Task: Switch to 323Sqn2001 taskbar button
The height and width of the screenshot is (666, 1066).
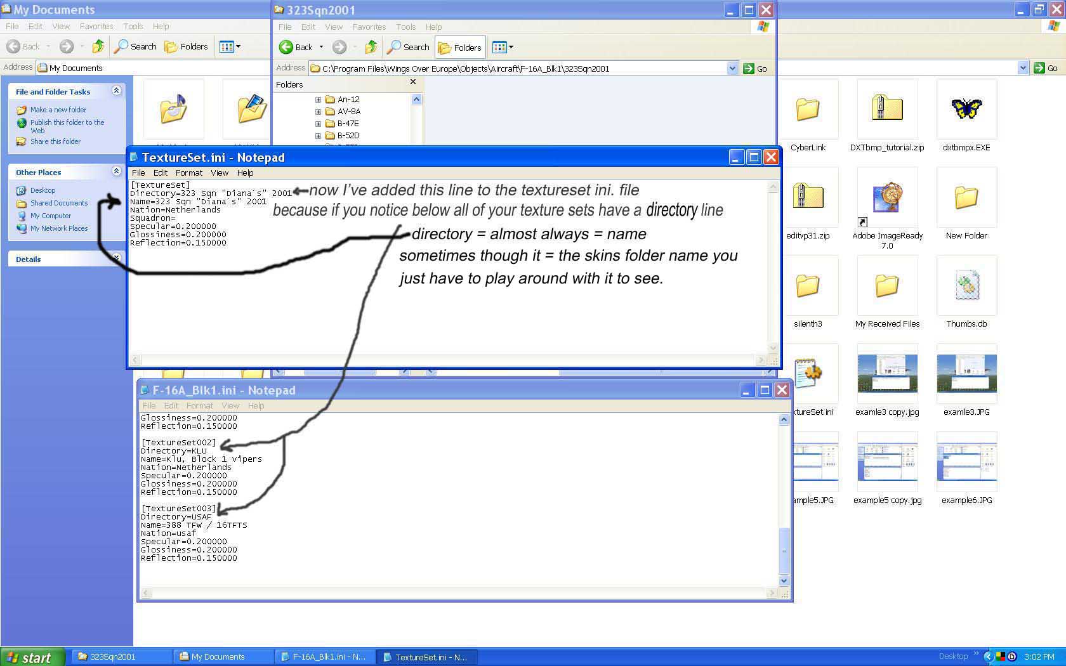Action: click(121, 657)
